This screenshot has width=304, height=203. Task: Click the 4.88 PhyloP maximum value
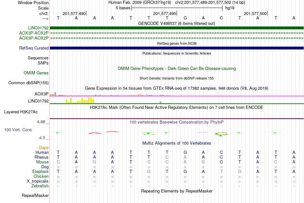(x=41, y=122)
